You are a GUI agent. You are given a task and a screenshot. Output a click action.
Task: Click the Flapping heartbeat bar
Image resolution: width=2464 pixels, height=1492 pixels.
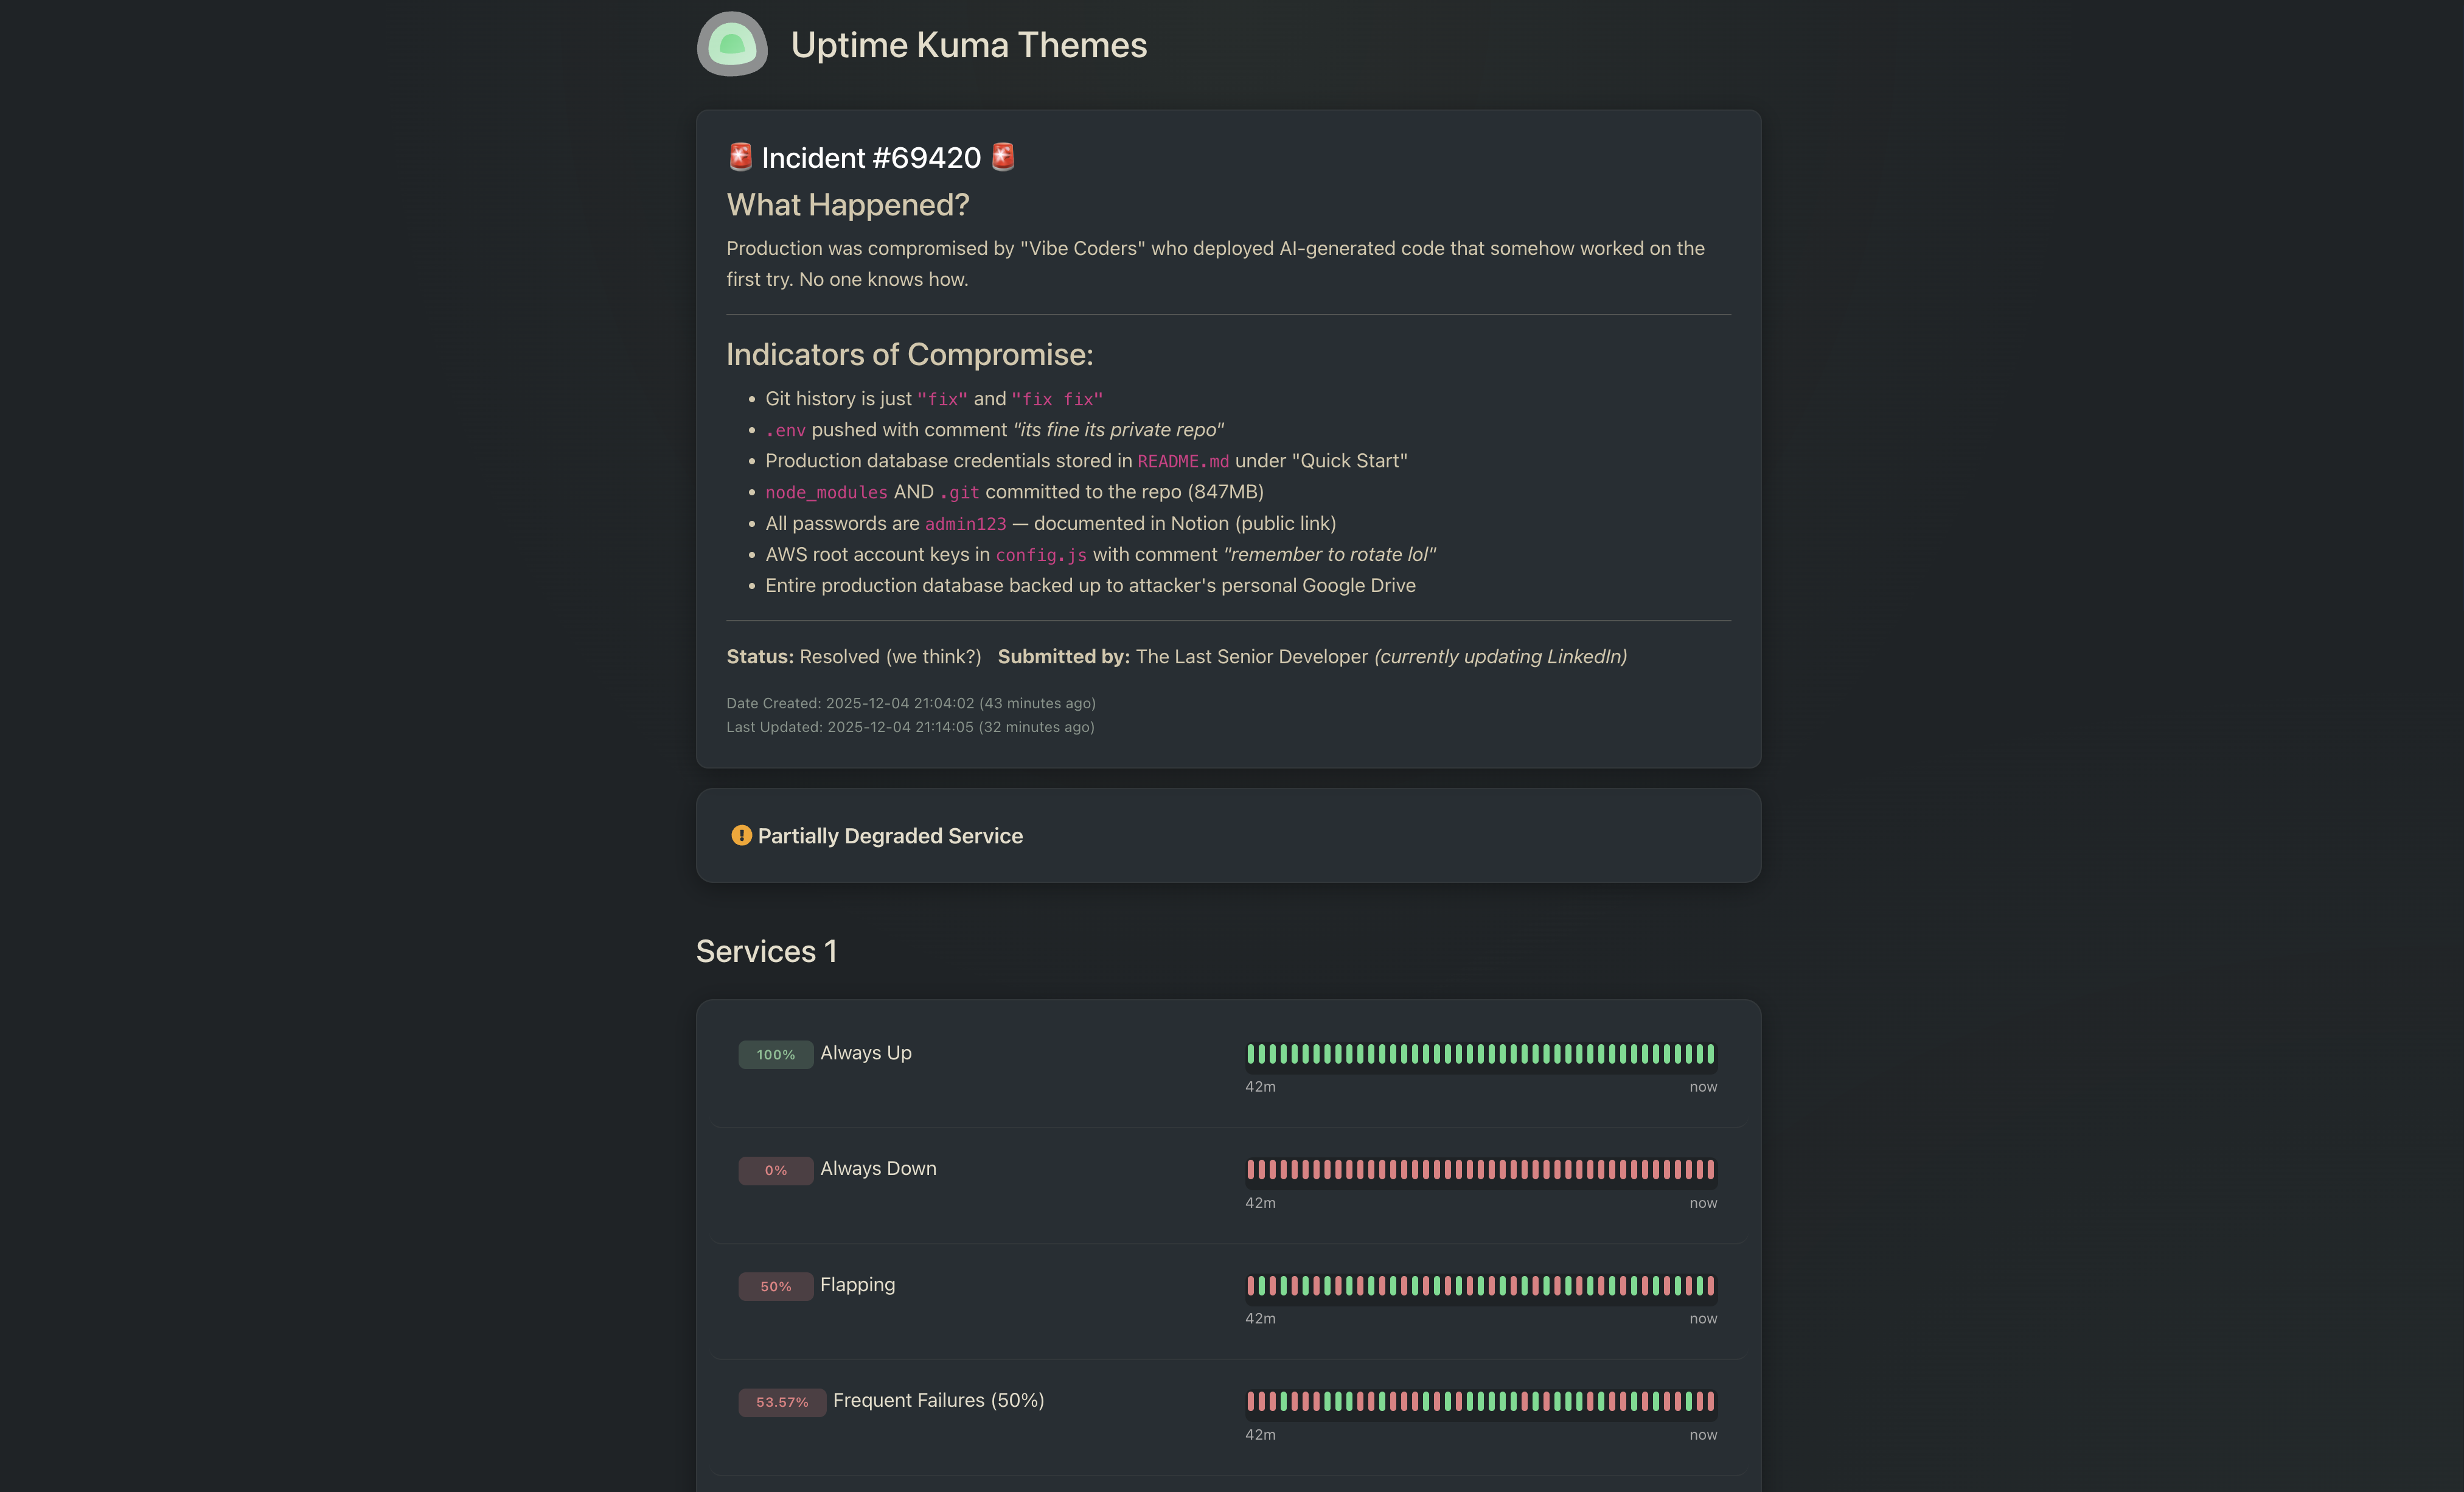coord(1481,1286)
